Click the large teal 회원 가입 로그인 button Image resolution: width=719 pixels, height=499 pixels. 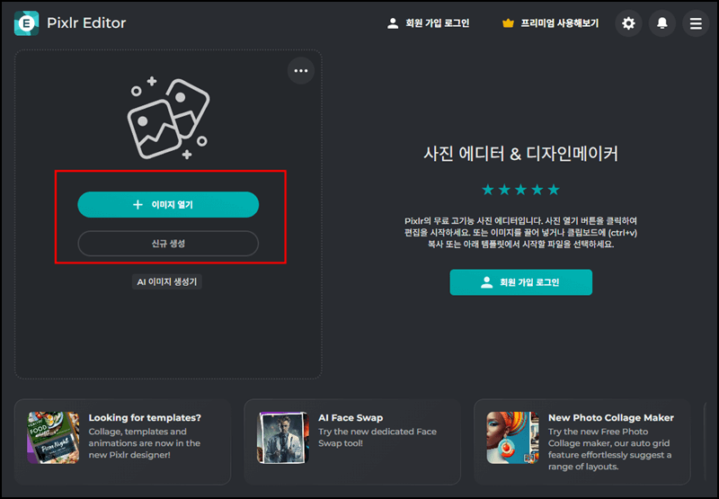(521, 282)
